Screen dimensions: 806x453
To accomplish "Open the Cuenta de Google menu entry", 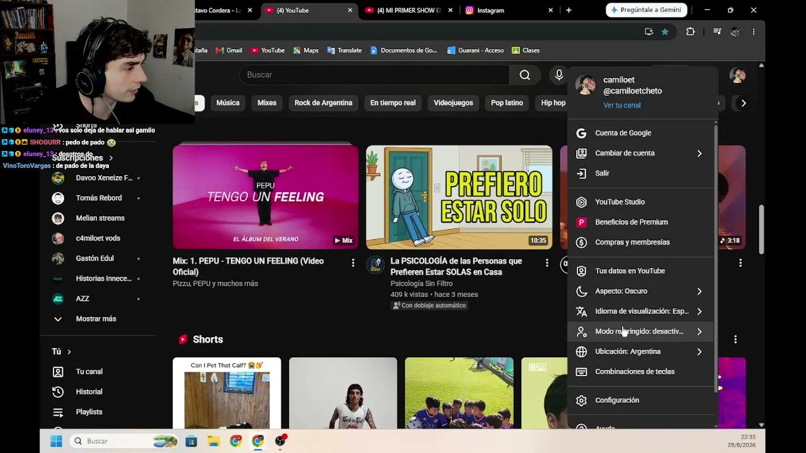I will [640, 133].
